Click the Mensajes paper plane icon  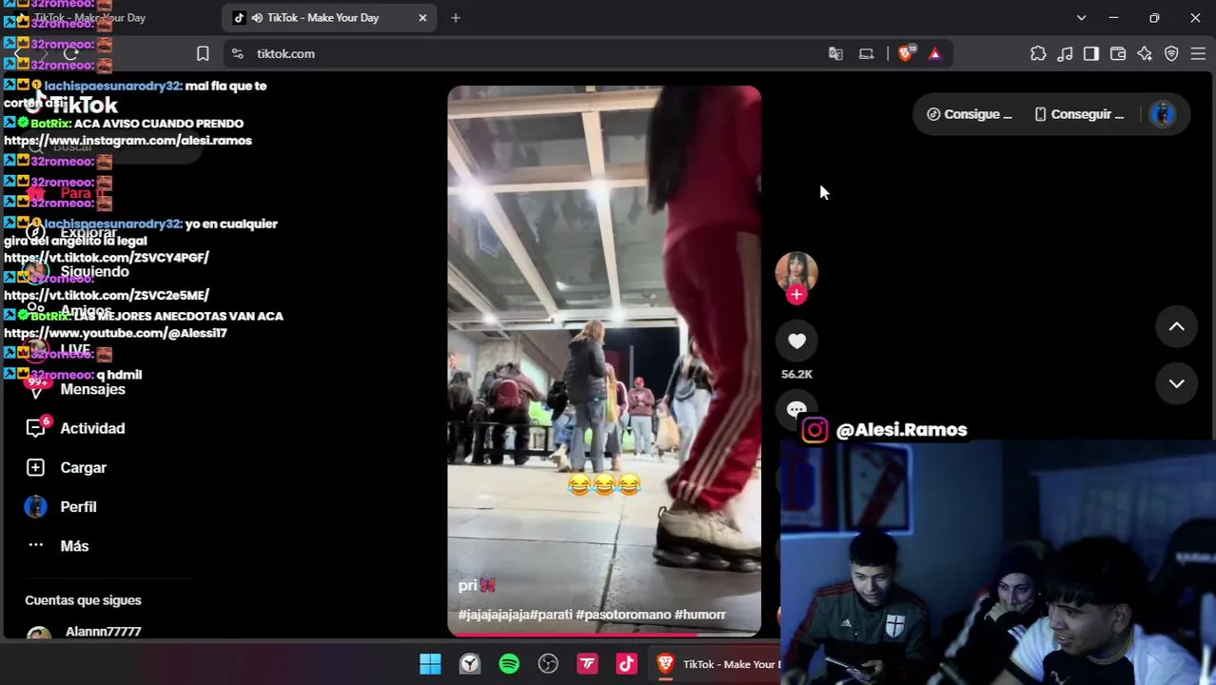click(x=35, y=389)
